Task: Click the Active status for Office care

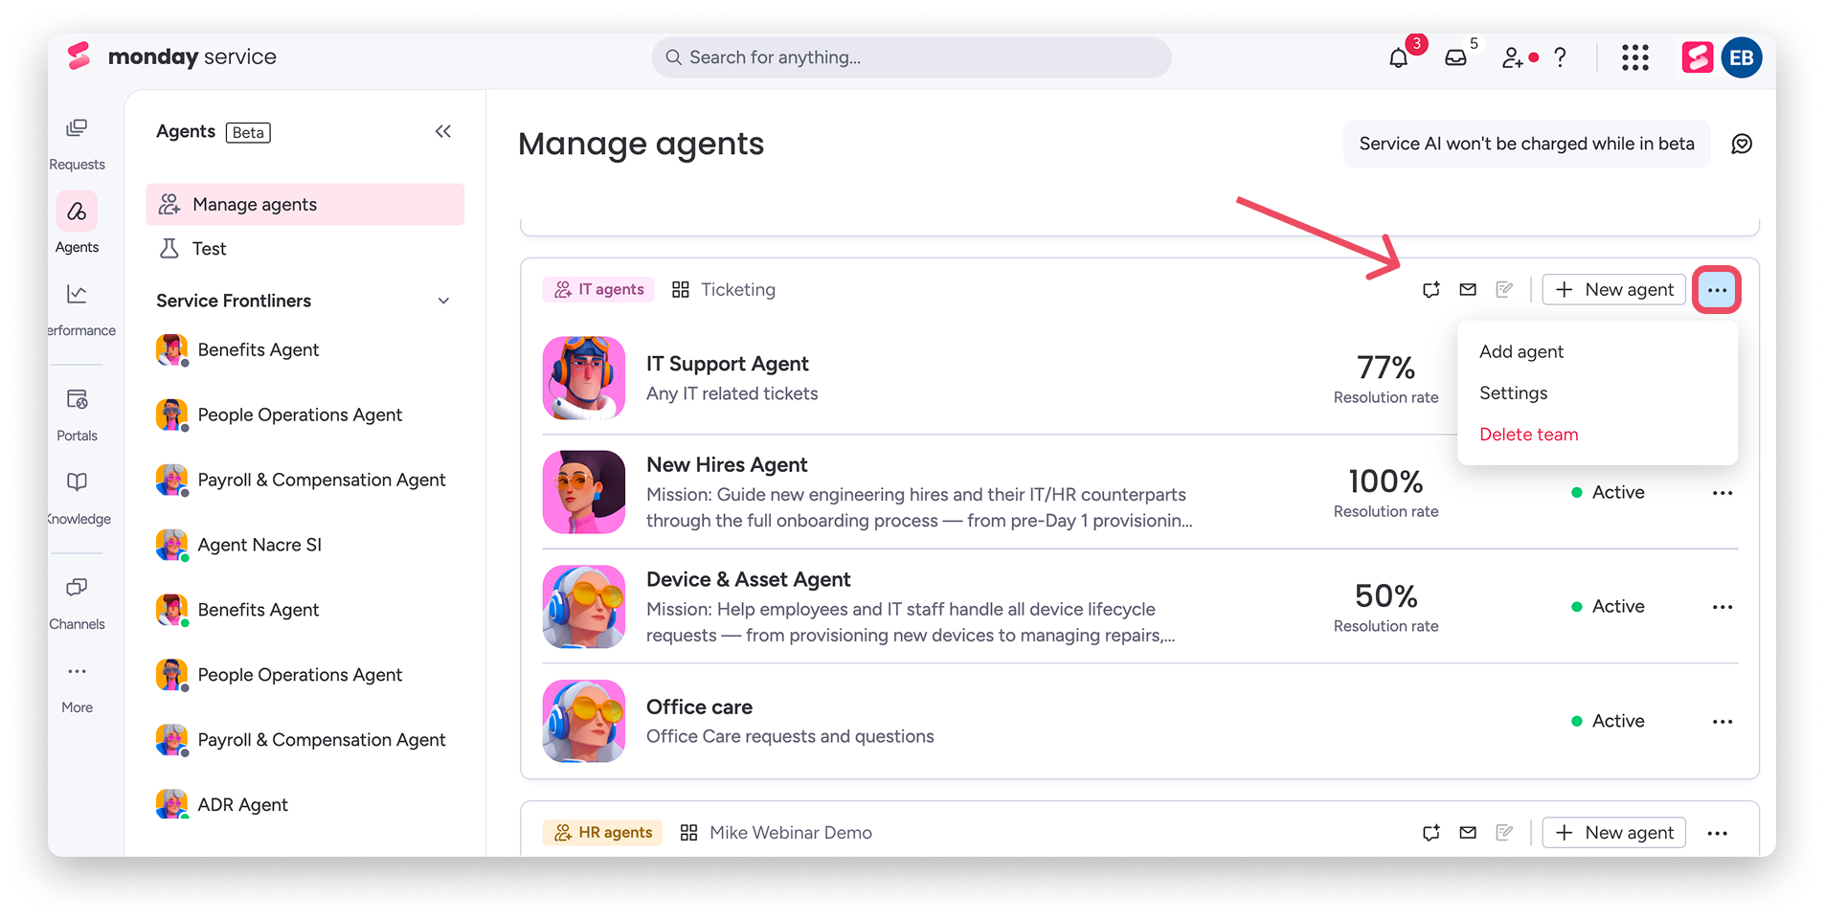Action: click(1609, 721)
